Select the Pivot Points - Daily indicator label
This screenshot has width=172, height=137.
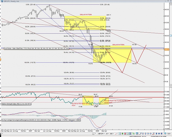click(x=36, y=49)
